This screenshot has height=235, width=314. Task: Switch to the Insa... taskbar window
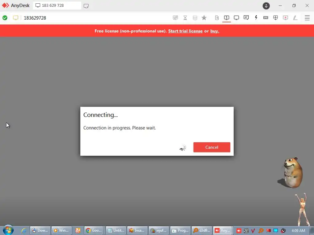coord(137,230)
